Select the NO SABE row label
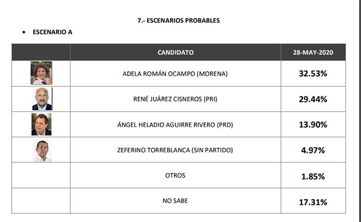This screenshot has height=222, width=361. [x=175, y=201]
